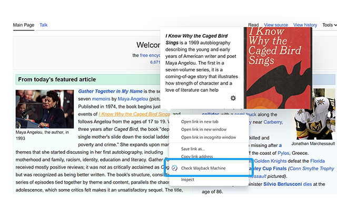
Task: Switch to the Talk tab
Action: [x=44, y=25]
